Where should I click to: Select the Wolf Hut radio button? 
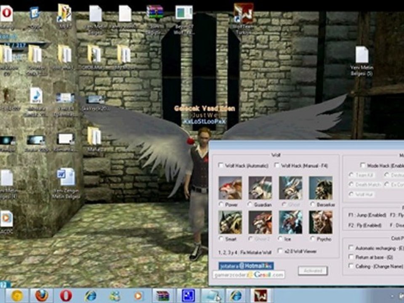click(351, 194)
